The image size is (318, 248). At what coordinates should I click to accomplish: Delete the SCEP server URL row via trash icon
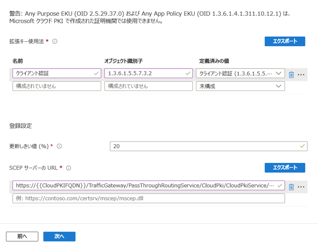tap(291, 187)
